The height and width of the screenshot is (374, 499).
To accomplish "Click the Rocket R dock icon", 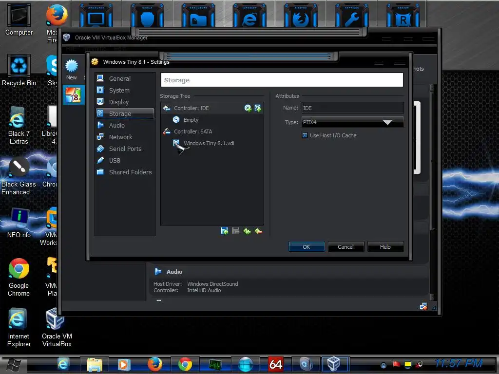I will [403, 16].
